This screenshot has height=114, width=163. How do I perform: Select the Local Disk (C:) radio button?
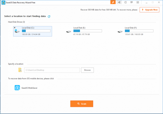(15, 28)
